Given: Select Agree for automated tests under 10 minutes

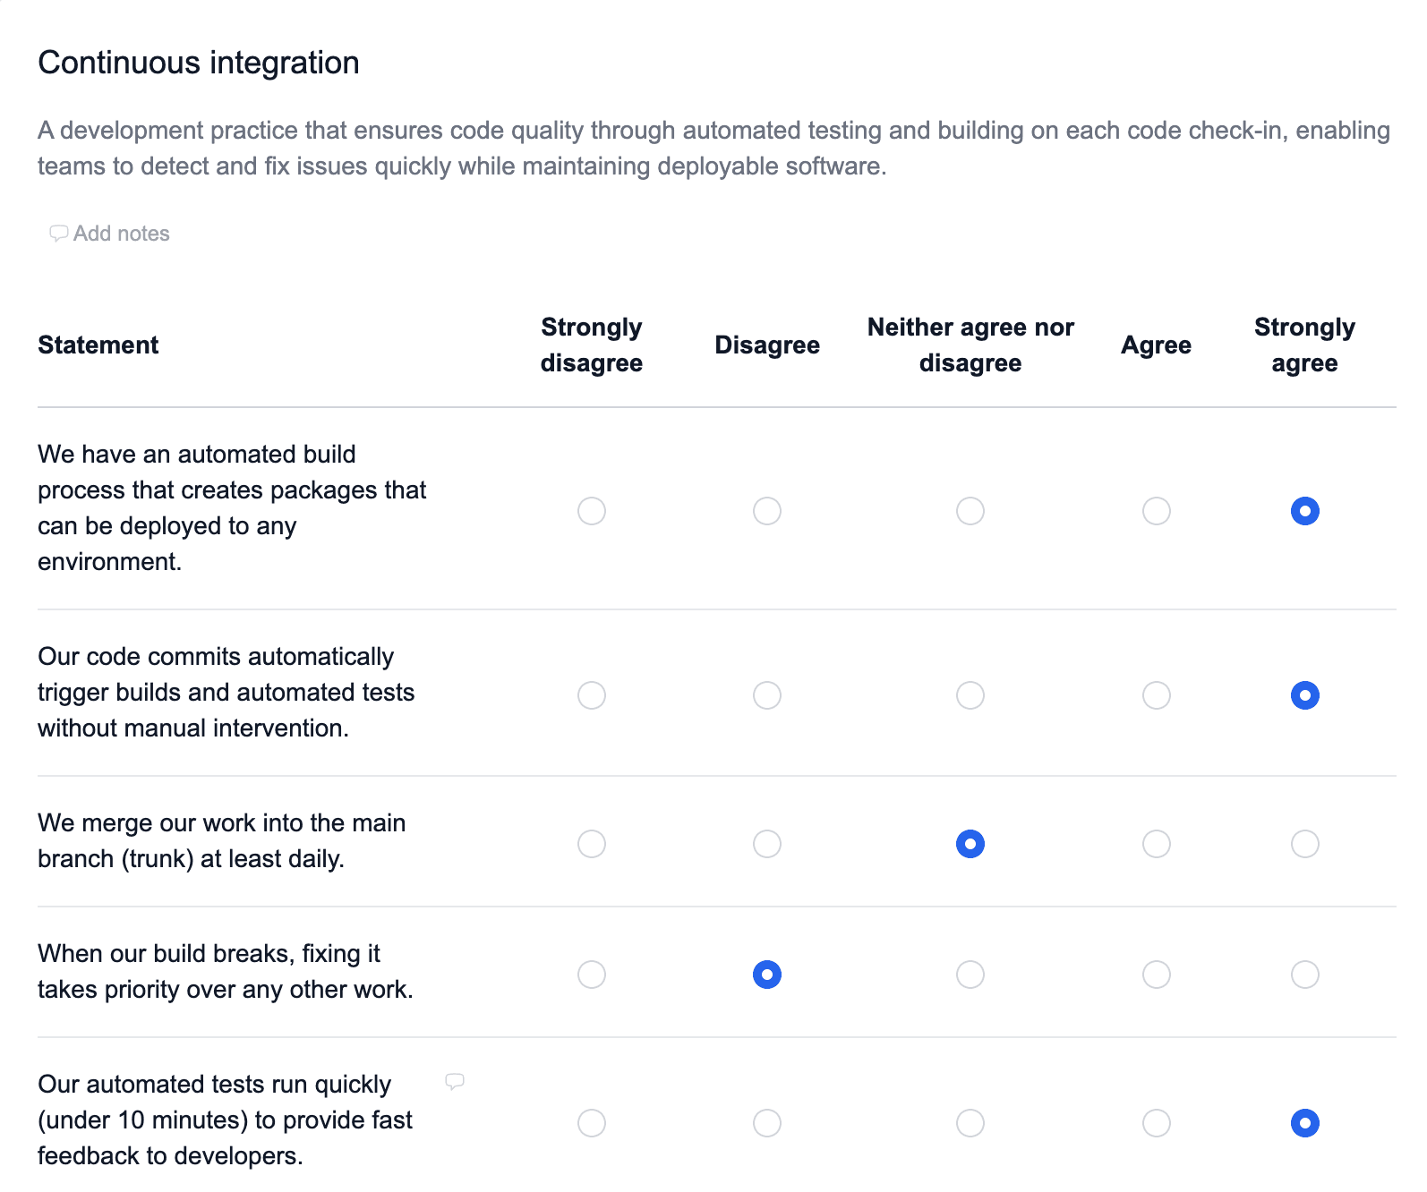Looking at the screenshot, I should [1157, 1123].
